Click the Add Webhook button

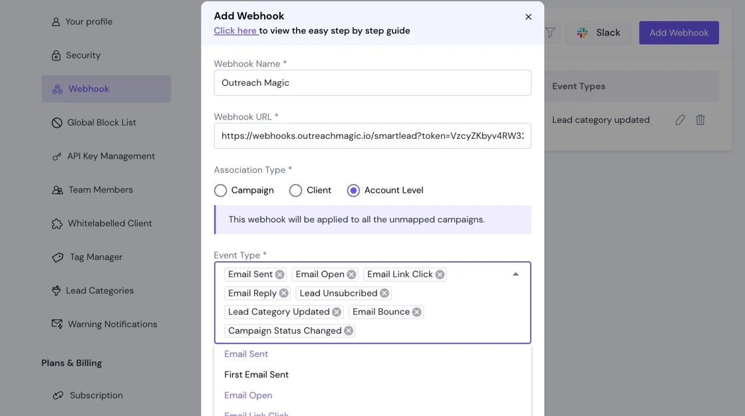point(678,32)
